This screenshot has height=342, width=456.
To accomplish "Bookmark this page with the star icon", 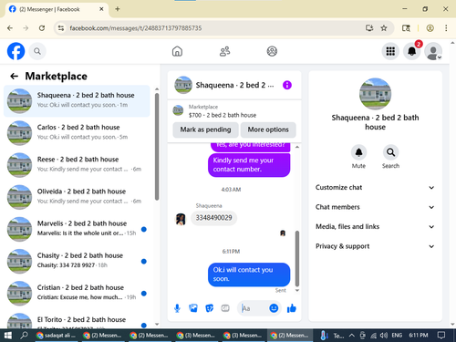I will point(384,28).
